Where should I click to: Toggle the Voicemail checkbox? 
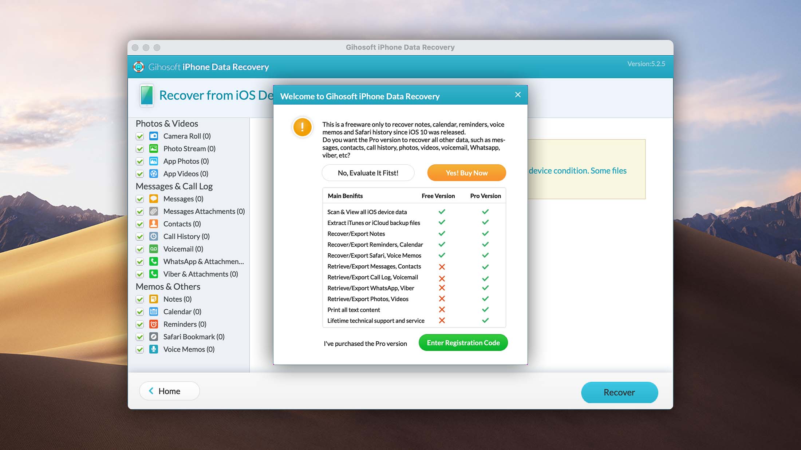140,249
